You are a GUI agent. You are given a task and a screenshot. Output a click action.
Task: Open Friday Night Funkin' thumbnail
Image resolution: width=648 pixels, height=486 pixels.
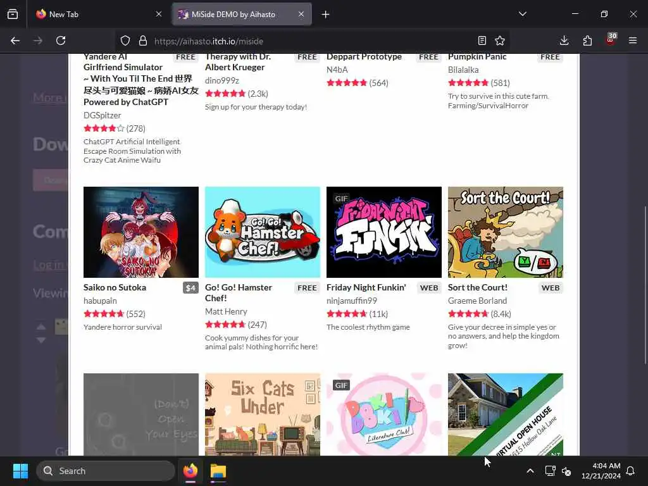(x=384, y=232)
